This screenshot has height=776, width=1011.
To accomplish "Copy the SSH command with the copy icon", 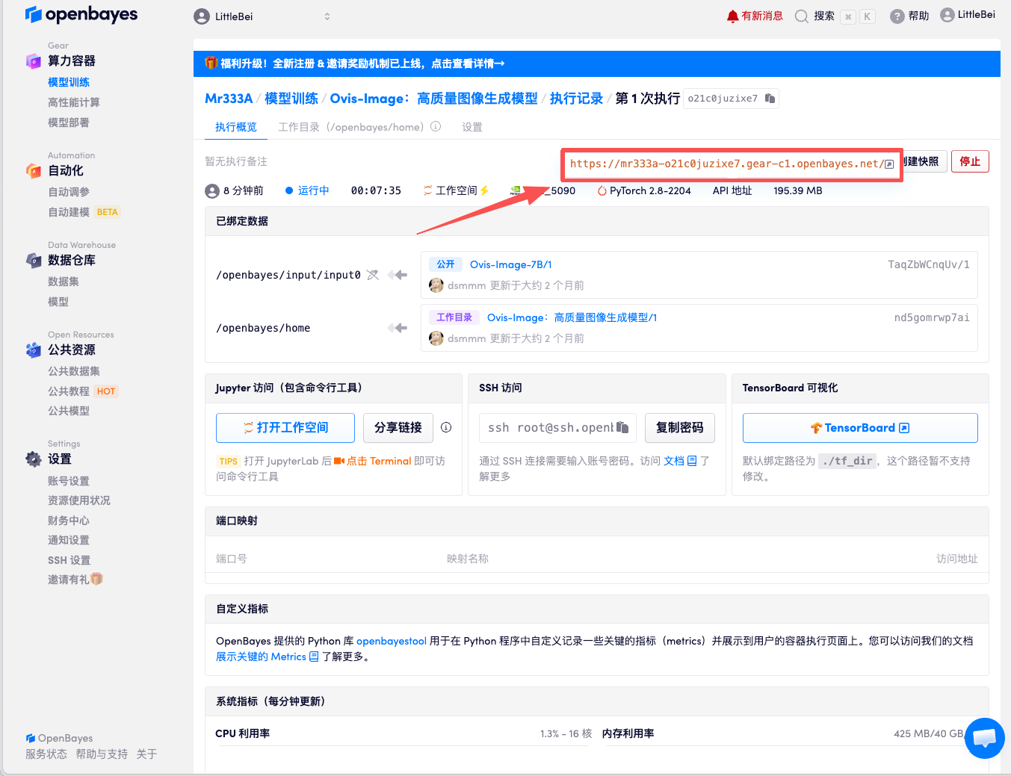I will pos(622,428).
